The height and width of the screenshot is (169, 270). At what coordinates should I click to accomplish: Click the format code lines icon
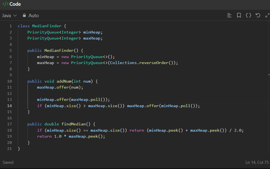click(229, 15)
